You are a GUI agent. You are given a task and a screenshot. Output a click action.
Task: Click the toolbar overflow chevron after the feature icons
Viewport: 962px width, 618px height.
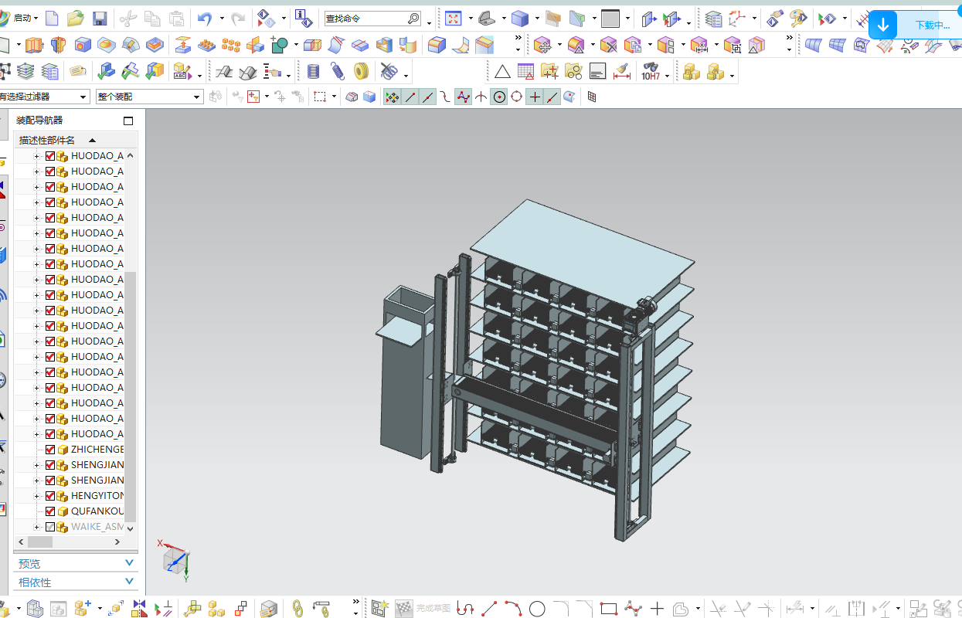[x=518, y=38]
